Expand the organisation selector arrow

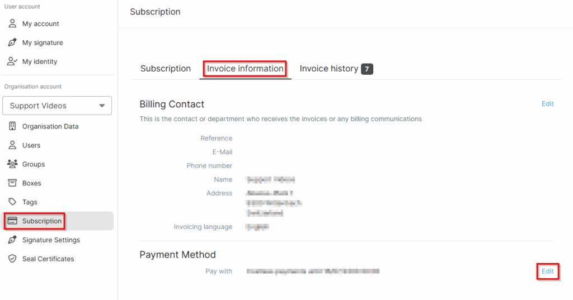[x=102, y=106]
